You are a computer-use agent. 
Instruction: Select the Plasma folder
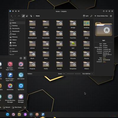(x=86, y=55)
